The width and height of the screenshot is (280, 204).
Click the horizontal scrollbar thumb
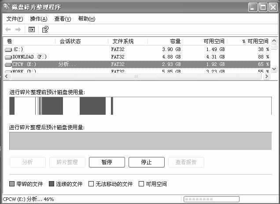(x=136, y=76)
